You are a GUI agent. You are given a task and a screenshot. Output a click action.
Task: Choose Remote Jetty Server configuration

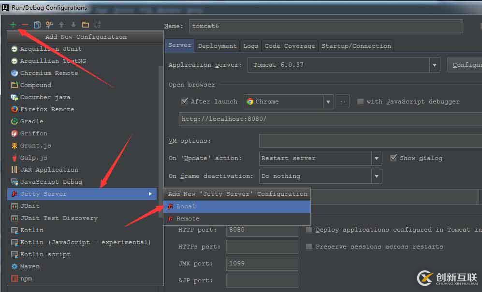pyautogui.click(x=237, y=219)
